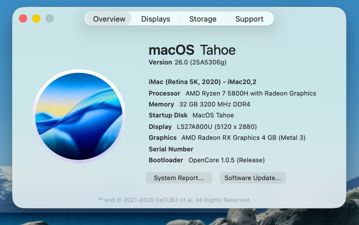Viewport: 359px width, 225px height.
Task: Click the macOS Tahoe circular logo
Action: (x=79, y=116)
